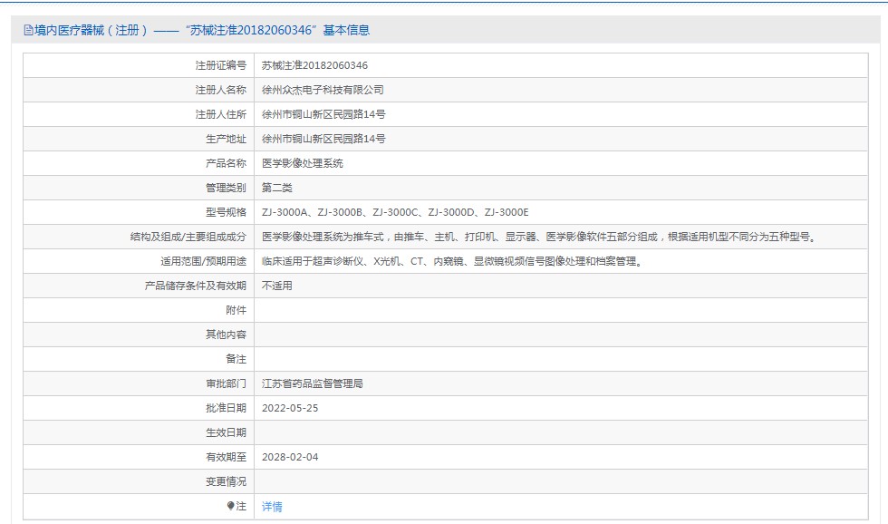The height and width of the screenshot is (524, 888).
Task: Click the 产品储存条件及有效期 label
Action: click(x=196, y=286)
